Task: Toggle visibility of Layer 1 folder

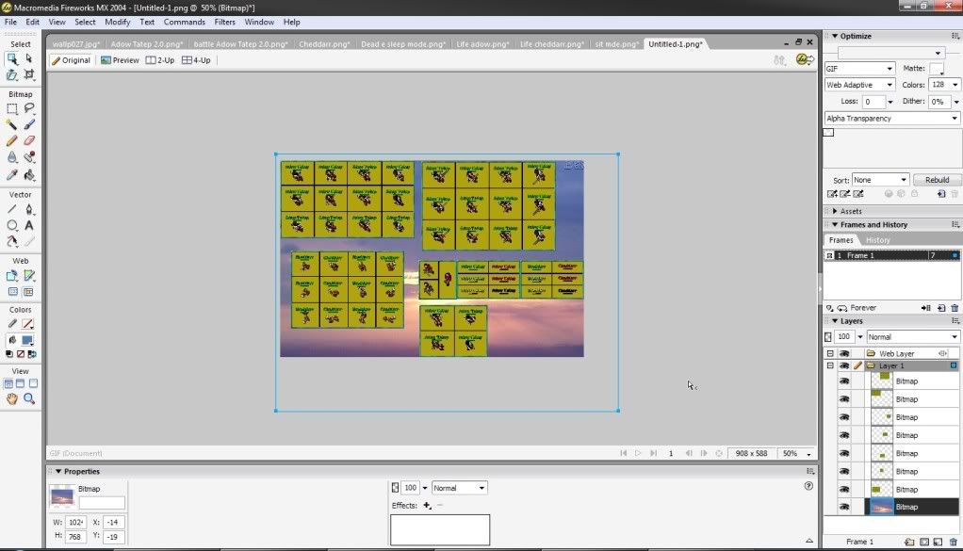Action: 844,365
